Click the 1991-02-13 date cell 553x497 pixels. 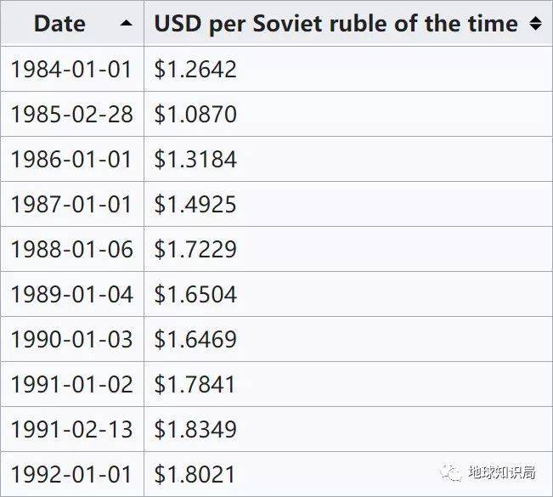(72, 429)
